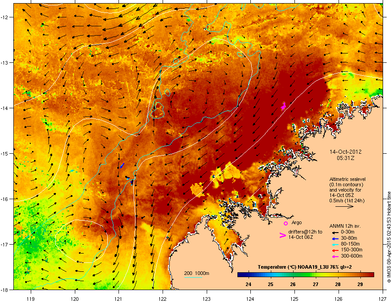Click the color bar tick label 25
The height and width of the screenshot is (303, 392).
coord(270,284)
